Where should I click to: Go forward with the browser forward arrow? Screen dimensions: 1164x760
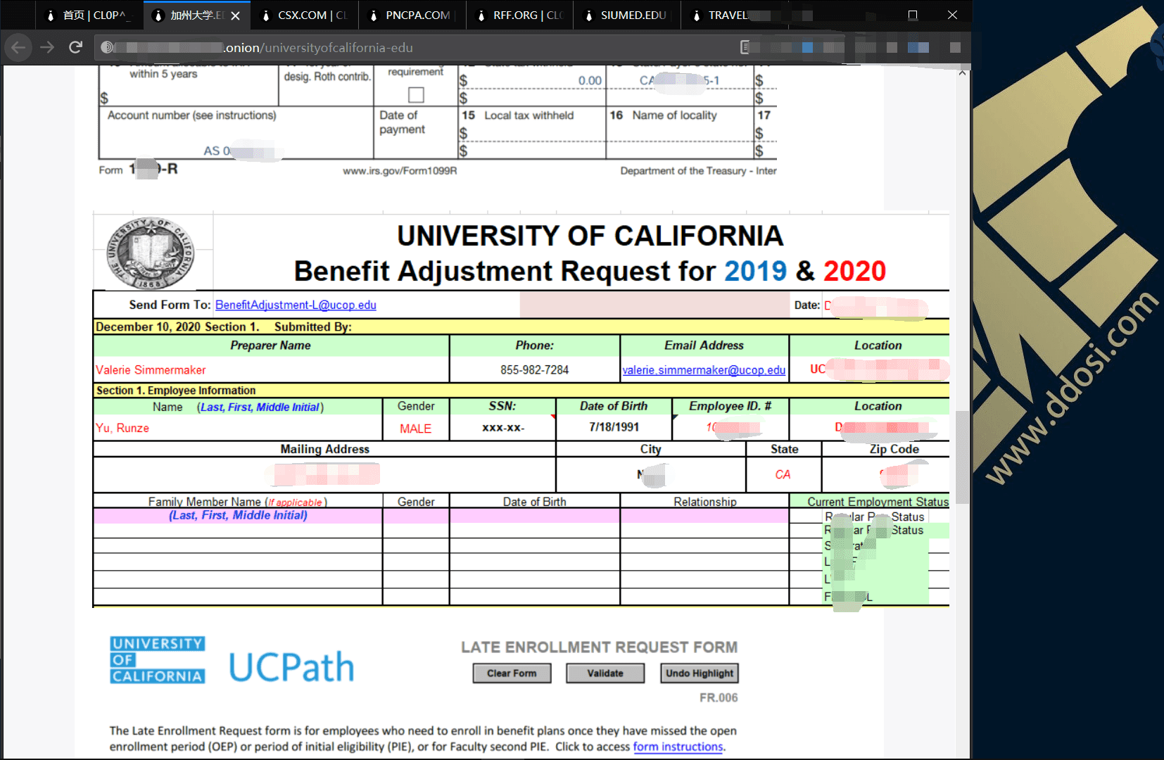tap(47, 47)
